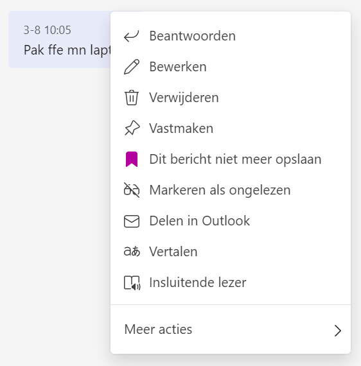Click the reply arrow icon
Screen dimensions: 361x366
(x=132, y=36)
